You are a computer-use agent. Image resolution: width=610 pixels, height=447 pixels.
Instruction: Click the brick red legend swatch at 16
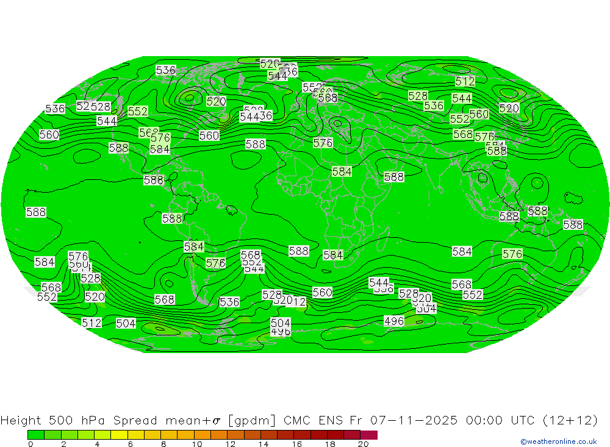coord(303,435)
